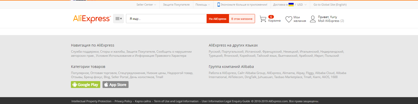
Task: Open 'Alimama' group link
Action: [x=288, y=73]
